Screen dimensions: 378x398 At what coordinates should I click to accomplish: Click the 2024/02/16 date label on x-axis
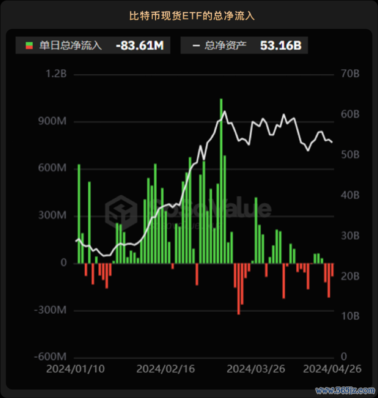coord(166,369)
